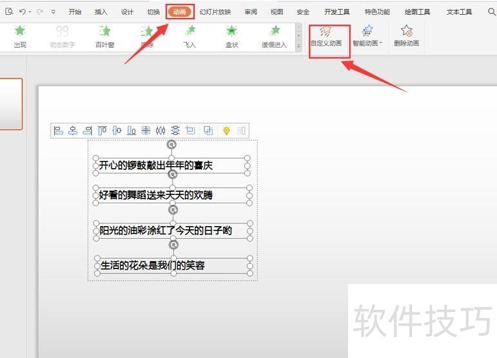Click the distribute vertically icon
Viewport: 497px width, 358px height.
coord(175,131)
